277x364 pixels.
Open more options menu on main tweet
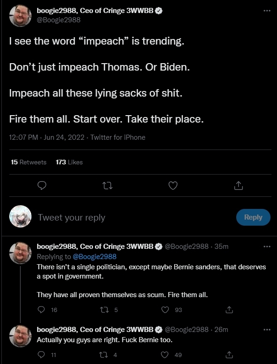267,11
